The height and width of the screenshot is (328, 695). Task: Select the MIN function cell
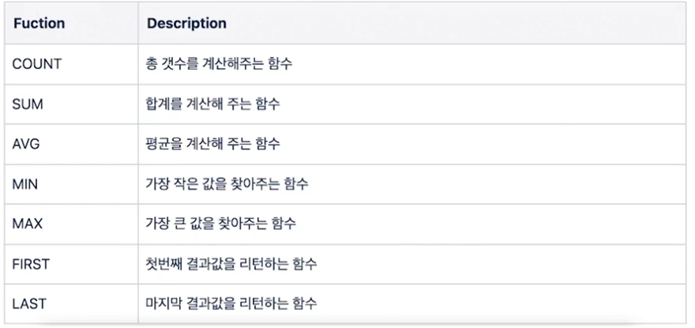(x=71, y=183)
